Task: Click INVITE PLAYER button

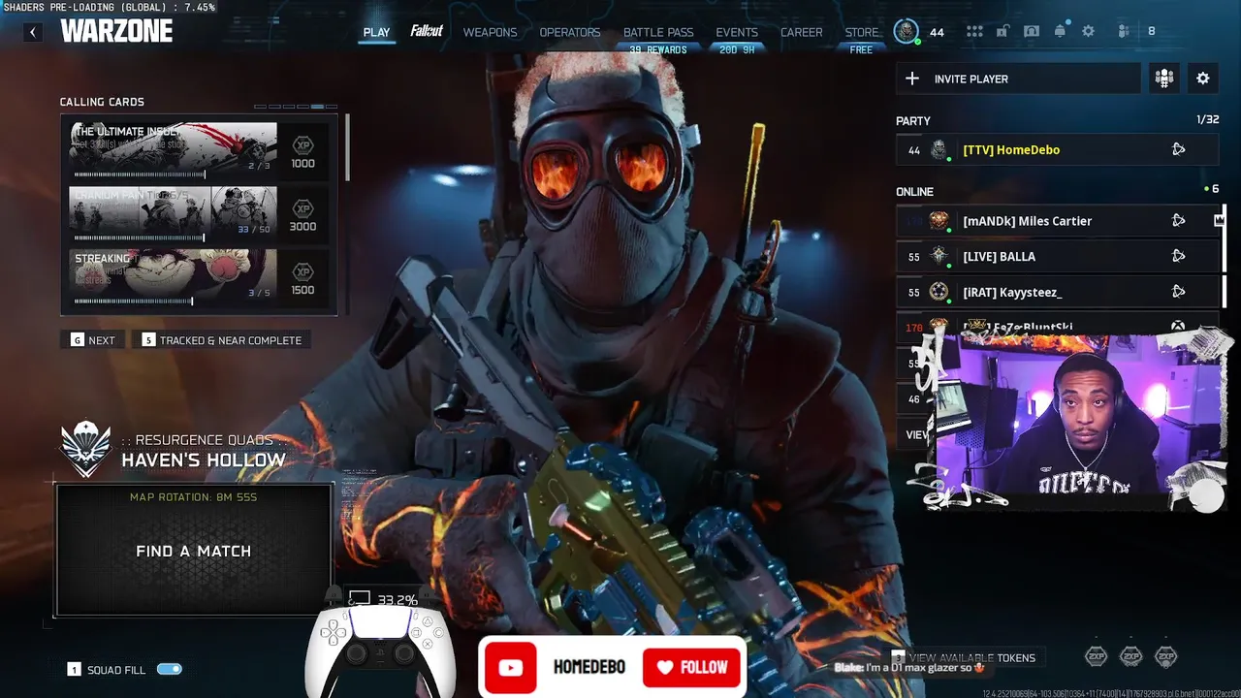Action: pyautogui.click(x=1018, y=79)
